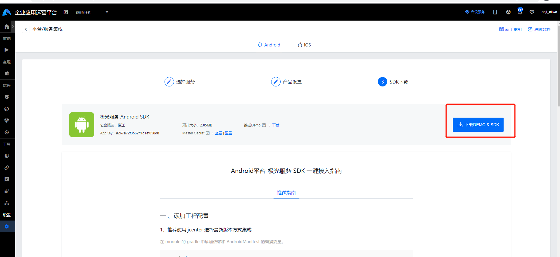Open the push paper-plane icon in sidebar

point(6,50)
